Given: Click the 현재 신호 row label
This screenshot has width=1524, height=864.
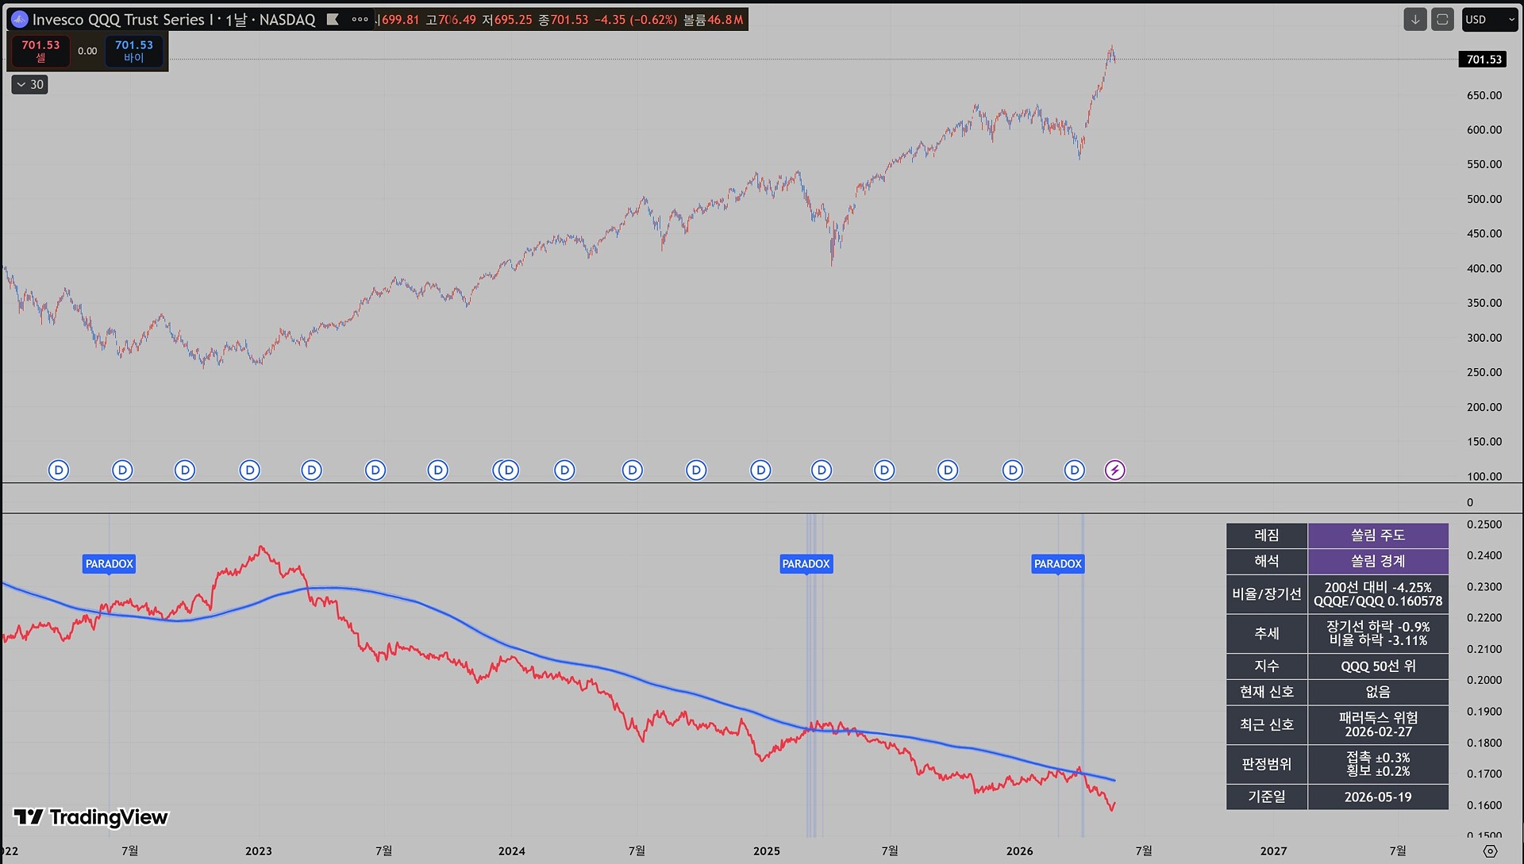Looking at the screenshot, I should (x=1267, y=692).
